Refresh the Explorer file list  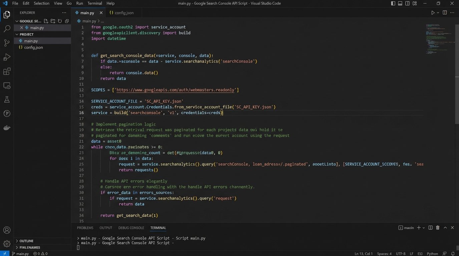pyautogui.click(x=60, y=21)
